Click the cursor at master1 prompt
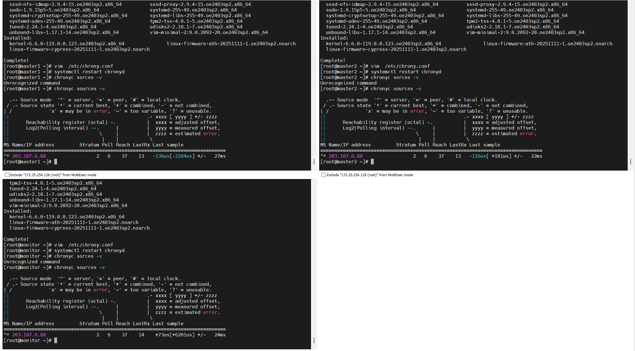635x351 pixels. 56,162
